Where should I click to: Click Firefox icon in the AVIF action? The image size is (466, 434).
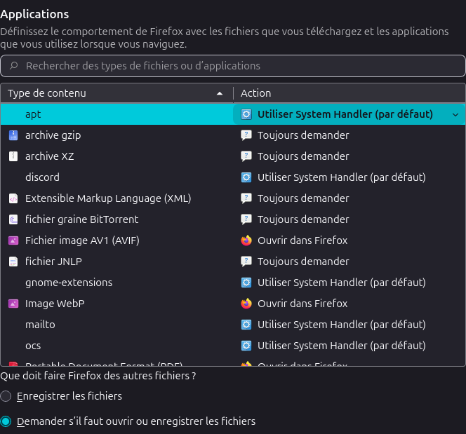click(x=246, y=240)
